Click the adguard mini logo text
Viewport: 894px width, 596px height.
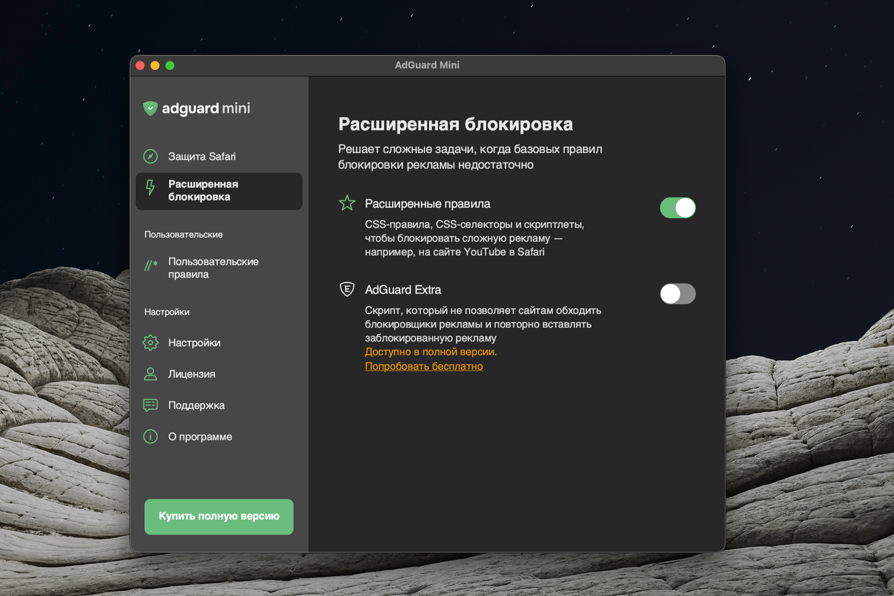tap(206, 108)
